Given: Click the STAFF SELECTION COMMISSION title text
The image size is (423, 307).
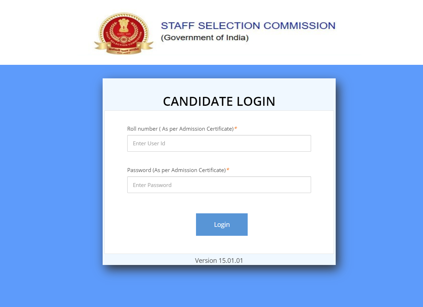Looking at the screenshot, I should pyautogui.click(x=248, y=26).
